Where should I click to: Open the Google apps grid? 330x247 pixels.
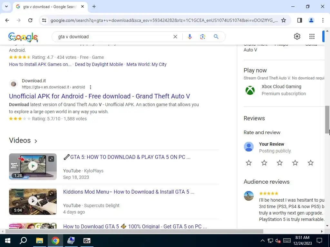pos(312,36)
